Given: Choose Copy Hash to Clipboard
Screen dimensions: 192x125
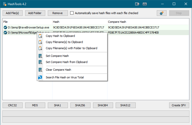Looking at the screenshot, I should 60,36.
